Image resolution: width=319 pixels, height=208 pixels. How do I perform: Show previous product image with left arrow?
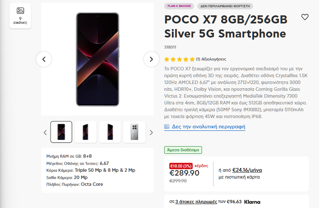(x=44, y=59)
